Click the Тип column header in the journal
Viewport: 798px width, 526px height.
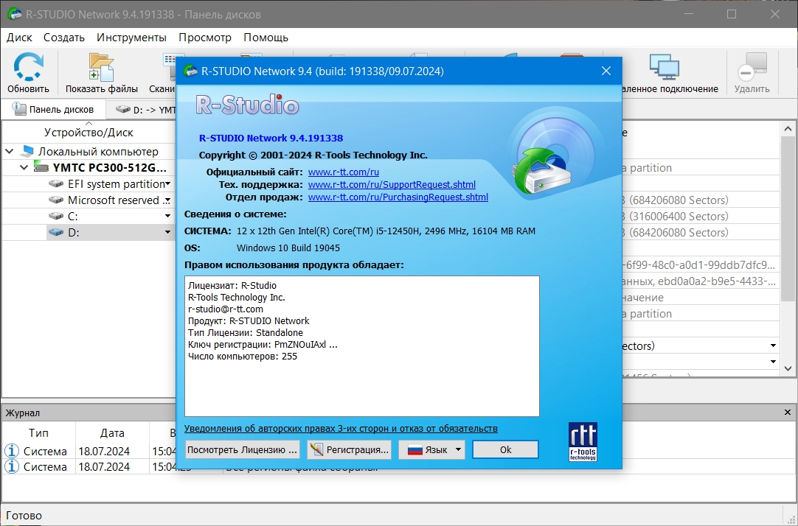tap(38, 433)
